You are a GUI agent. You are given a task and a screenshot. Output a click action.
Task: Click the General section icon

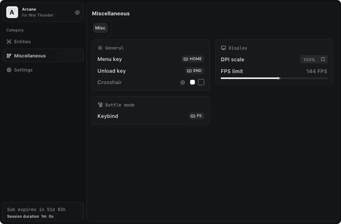(x=100, y=48)
